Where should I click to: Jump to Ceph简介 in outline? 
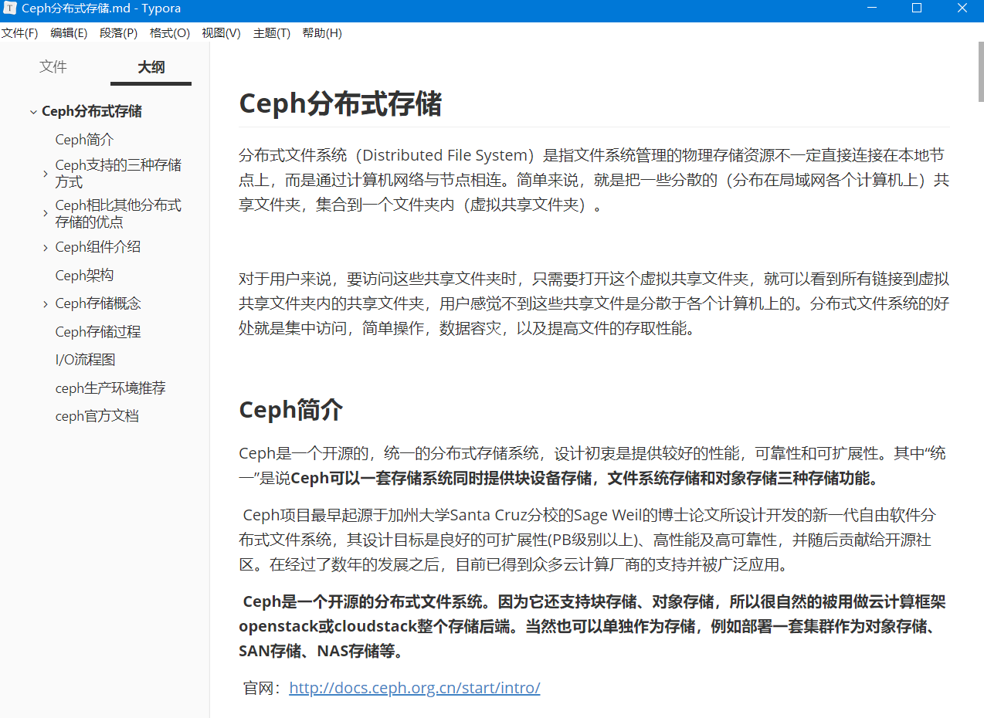pos(84,140)
